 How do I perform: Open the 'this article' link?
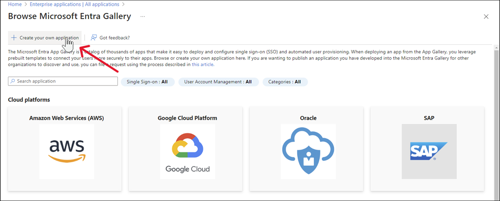(x=202, y=65)
